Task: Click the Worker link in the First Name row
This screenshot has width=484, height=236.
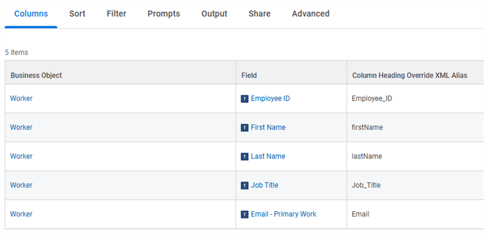Action: click(21, 127)
